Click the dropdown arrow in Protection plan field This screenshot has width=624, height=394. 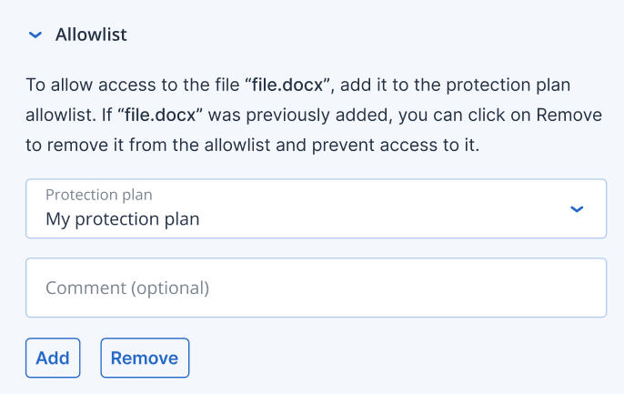576,208
